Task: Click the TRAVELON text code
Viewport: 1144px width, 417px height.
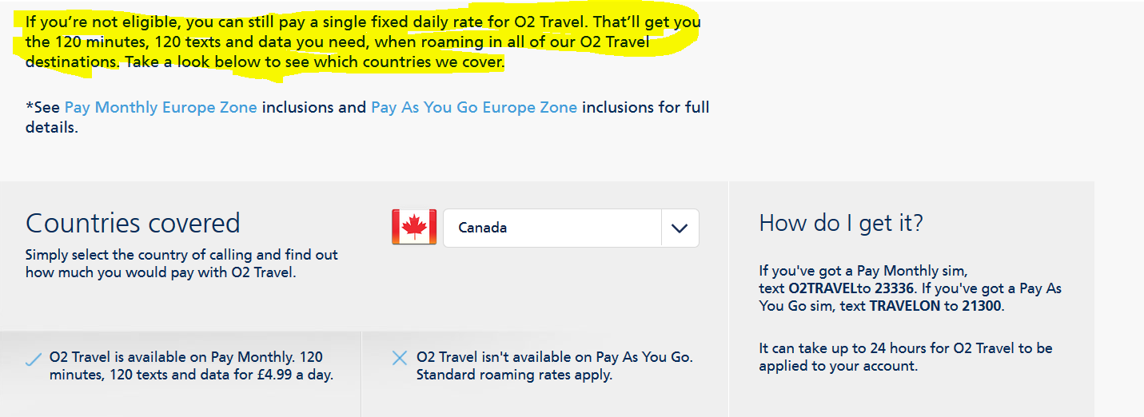Action: [904, 306]
